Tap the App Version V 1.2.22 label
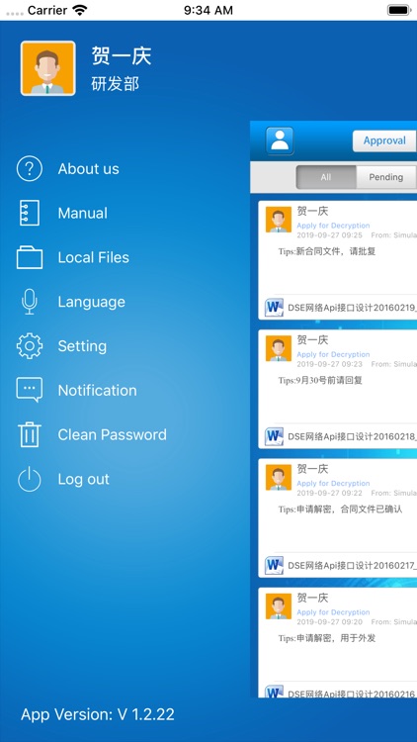The image size is (417, 742). coord(98,714)
